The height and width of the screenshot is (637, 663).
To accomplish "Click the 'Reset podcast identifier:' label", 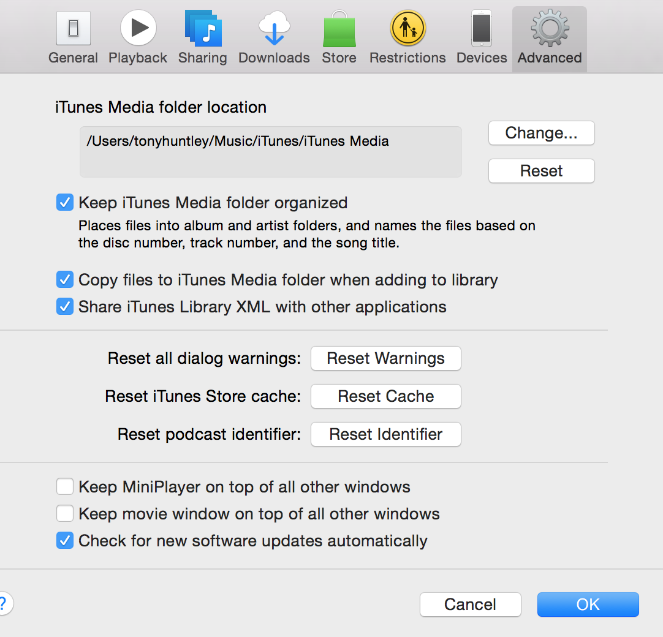I will (x=210, y=434).
